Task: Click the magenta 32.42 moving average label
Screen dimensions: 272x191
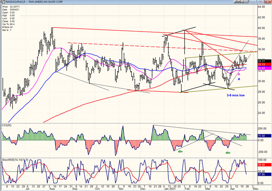Action: pyautogui.click(x=264, y=68)
